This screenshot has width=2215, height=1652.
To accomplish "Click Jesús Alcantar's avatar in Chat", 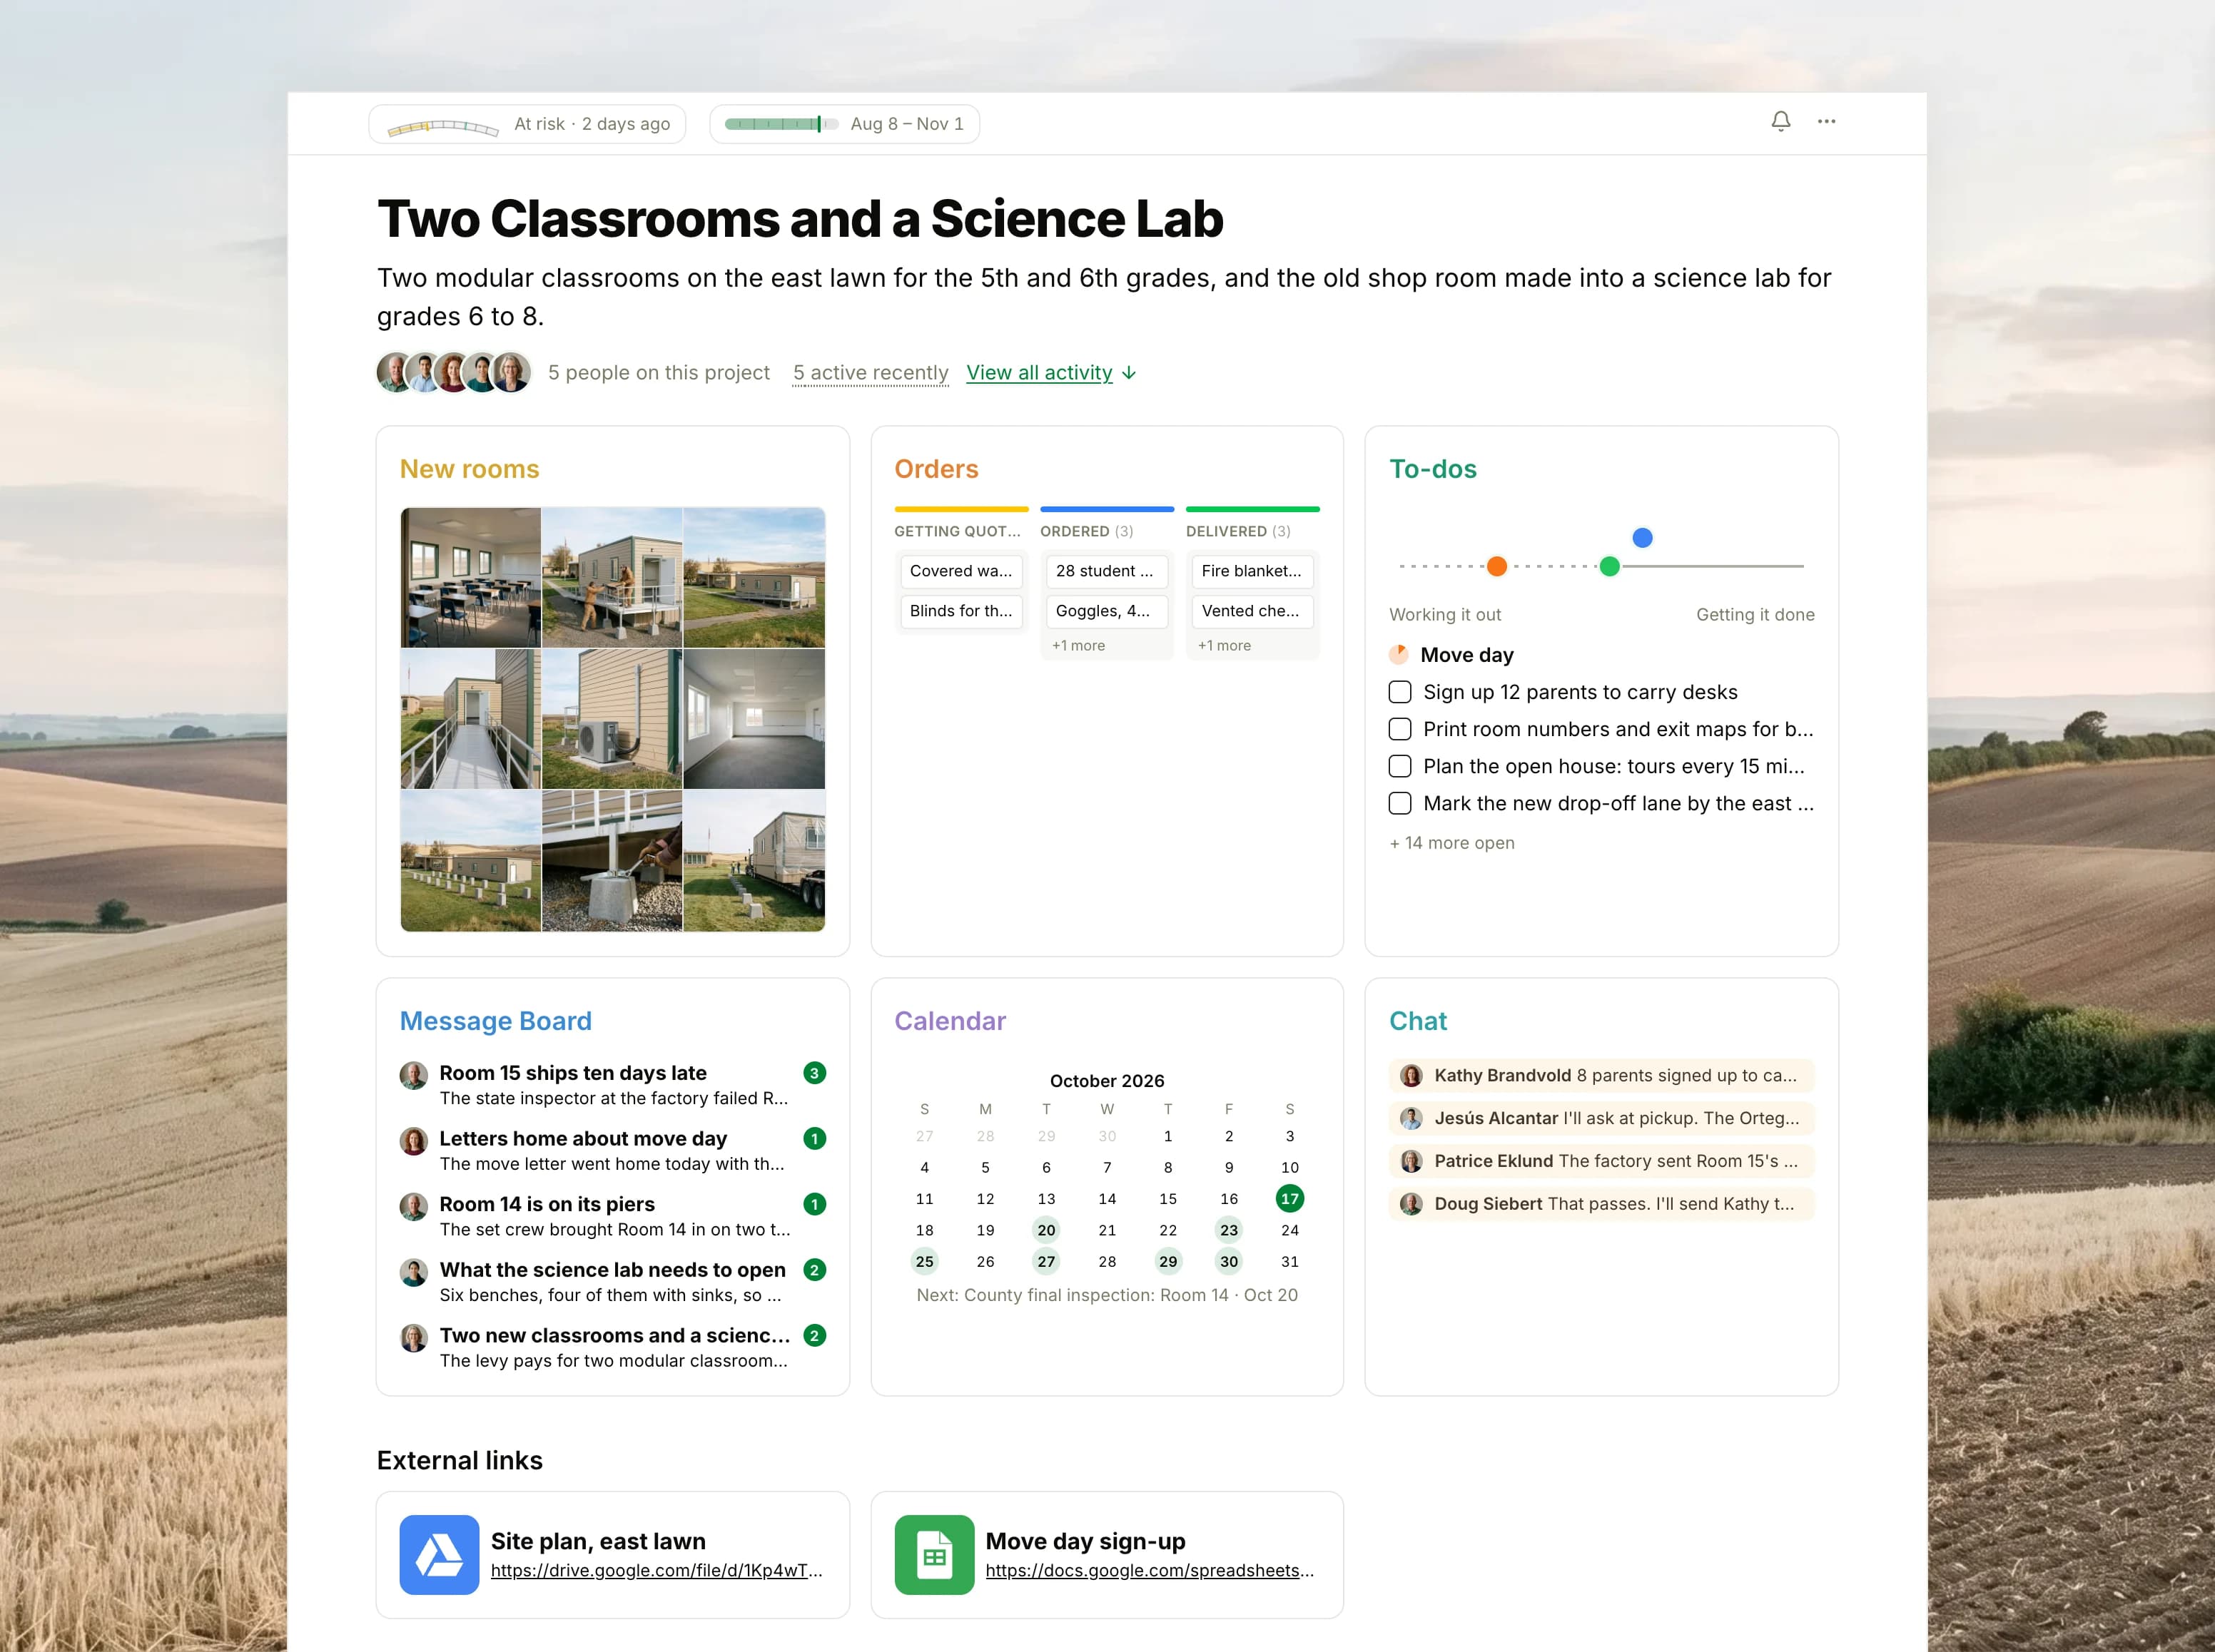I will tap(1411, 1119).
